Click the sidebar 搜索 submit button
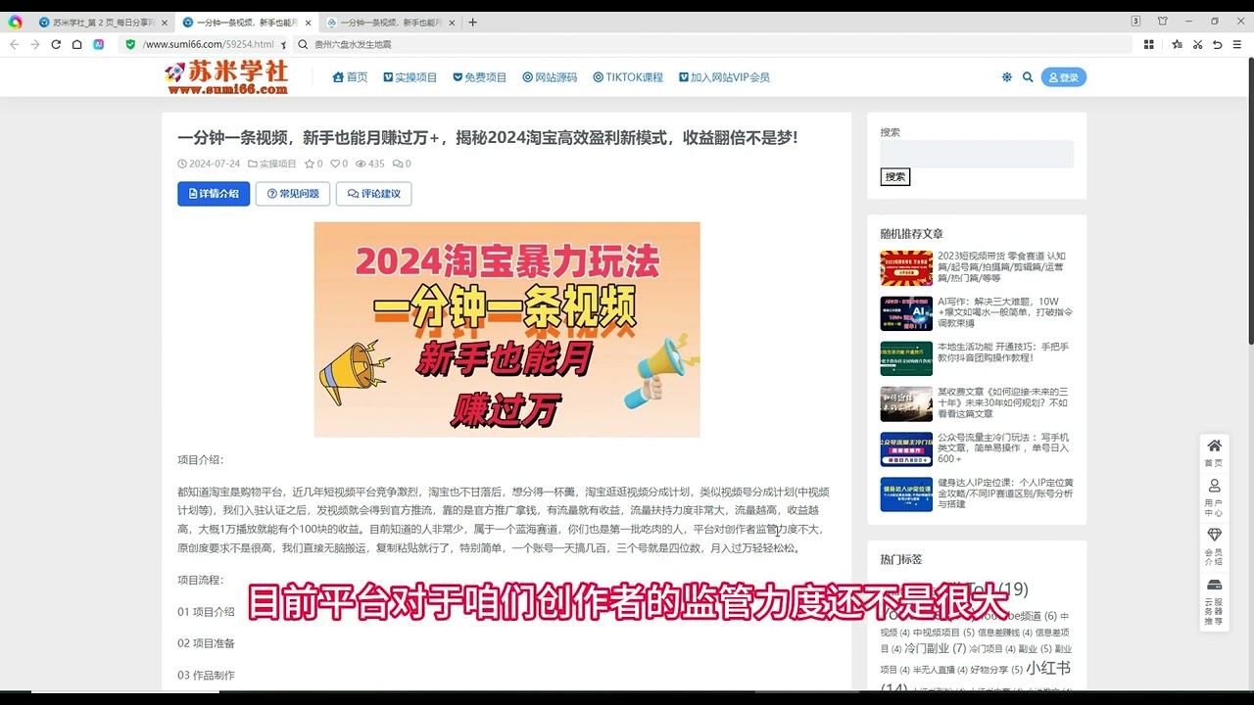Viewport: 1254px width, 705px height. [895, 176]
